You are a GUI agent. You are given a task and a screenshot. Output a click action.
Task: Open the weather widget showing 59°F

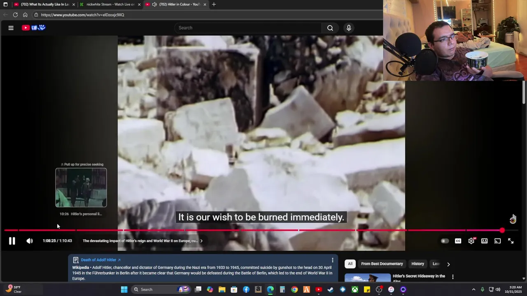point(13,289)
